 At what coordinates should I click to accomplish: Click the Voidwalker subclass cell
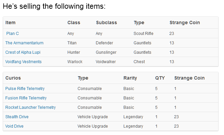pyautogui.click(x=106, y=62)
